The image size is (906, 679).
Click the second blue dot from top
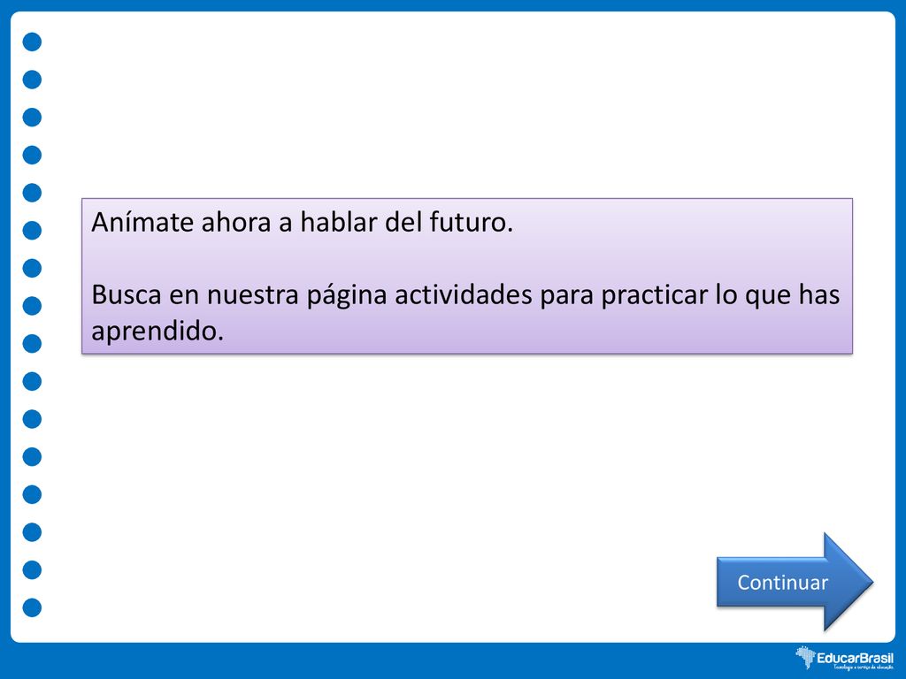click(x=33, y=80)
